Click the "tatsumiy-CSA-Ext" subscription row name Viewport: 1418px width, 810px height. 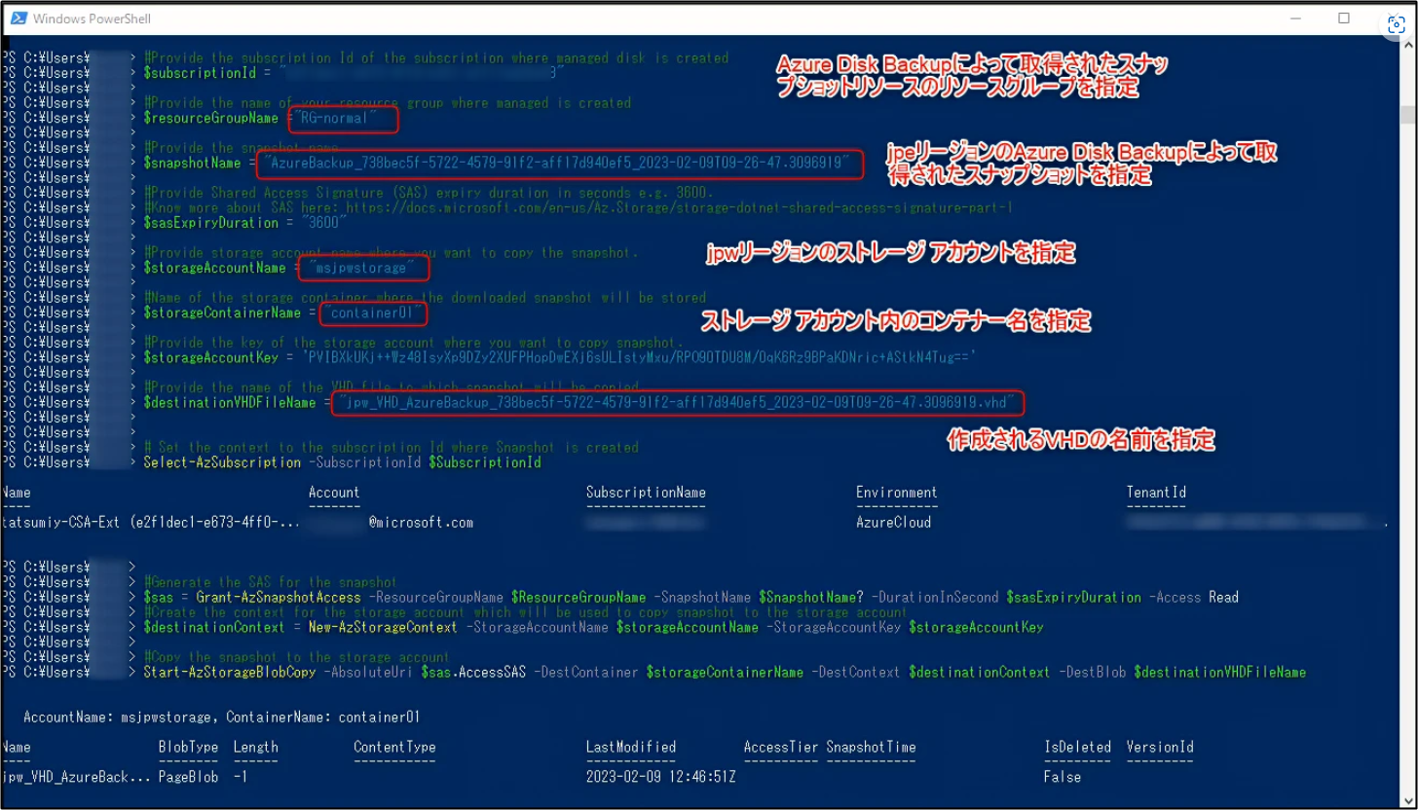61,523
